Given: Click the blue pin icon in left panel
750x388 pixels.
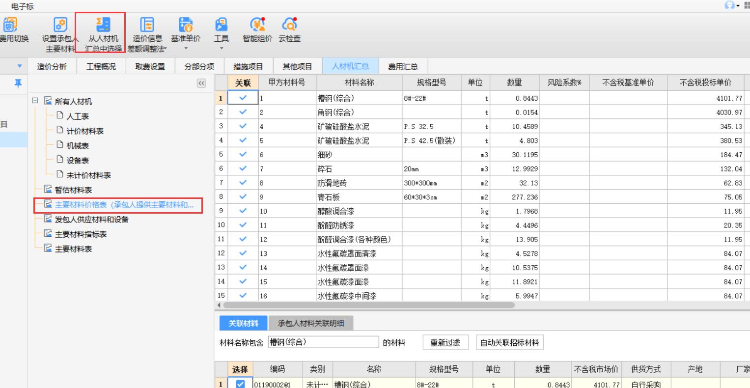Looking at the screenshot, I should point(18,83).
